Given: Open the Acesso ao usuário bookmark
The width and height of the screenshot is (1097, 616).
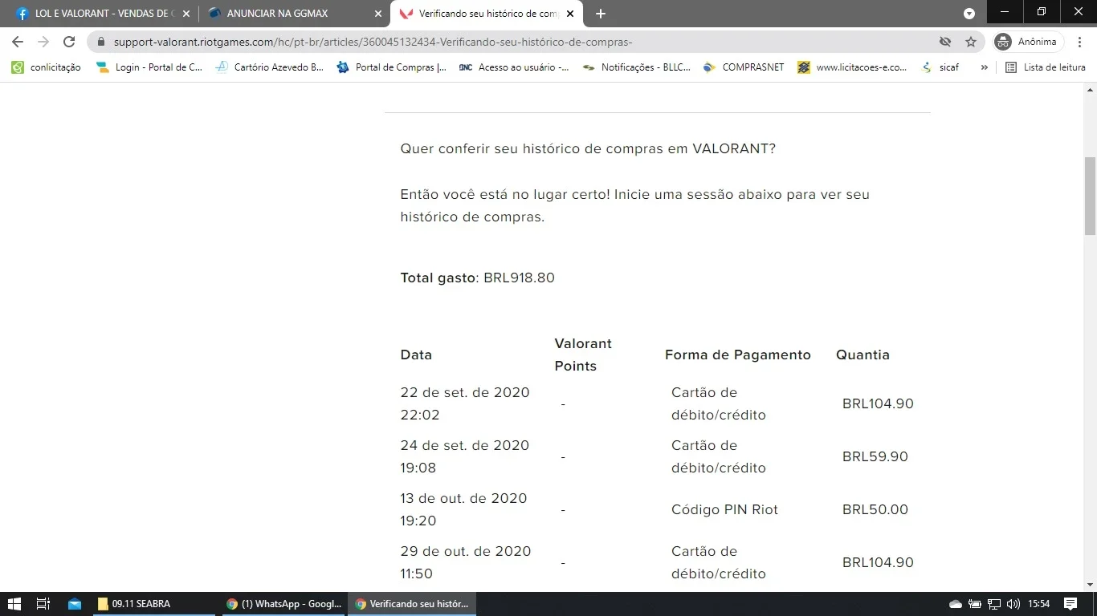Looking at the screenshot, I should coord(514,67).
